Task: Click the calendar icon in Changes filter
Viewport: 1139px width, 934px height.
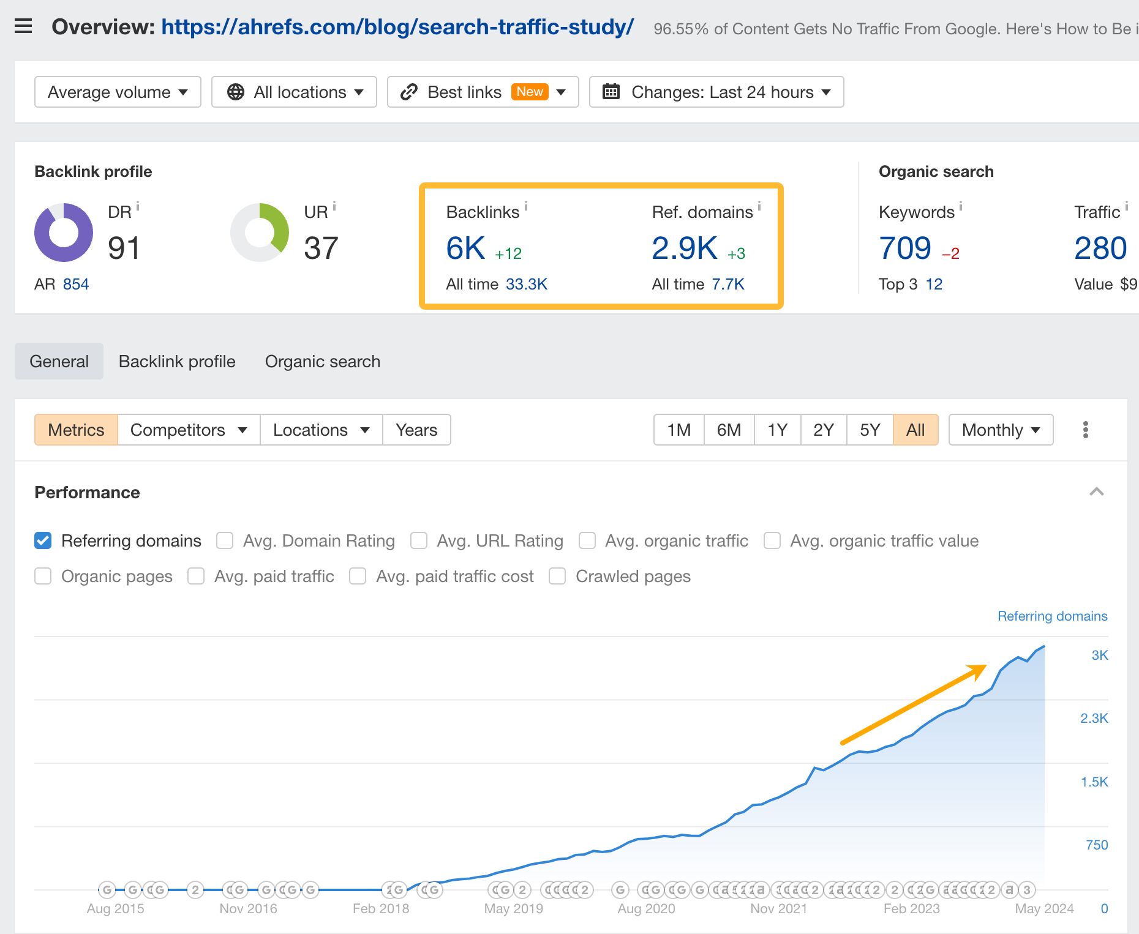Action: [611, 92]
